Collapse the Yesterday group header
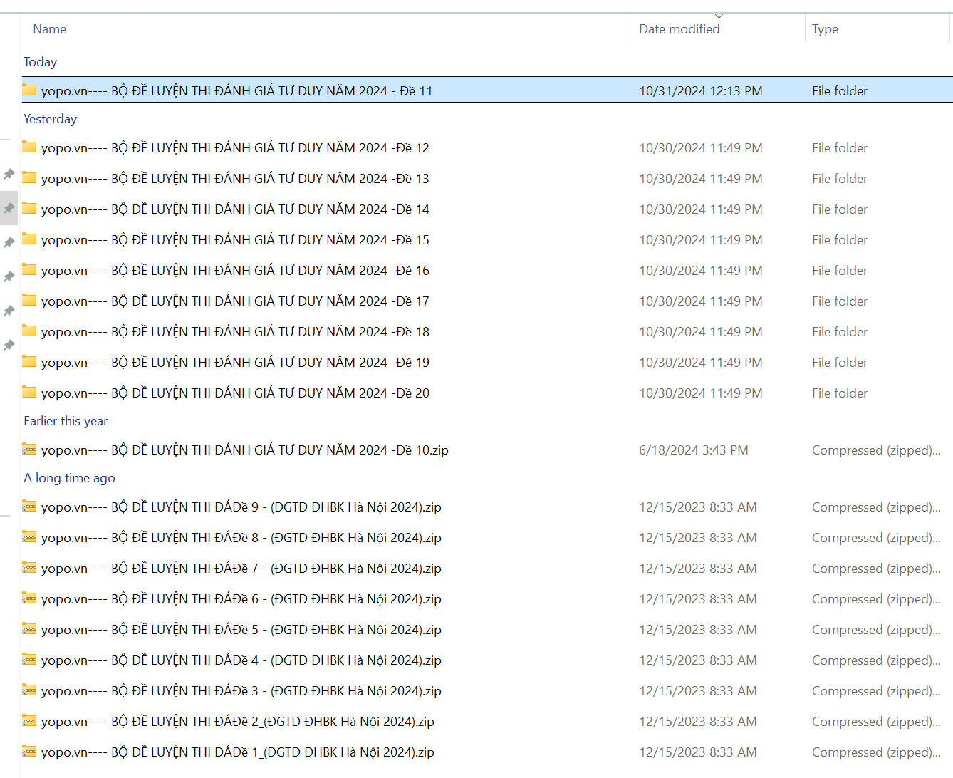The height and width of the screenshot is (778, 953). pyautogui.click(x=51, y=119)
